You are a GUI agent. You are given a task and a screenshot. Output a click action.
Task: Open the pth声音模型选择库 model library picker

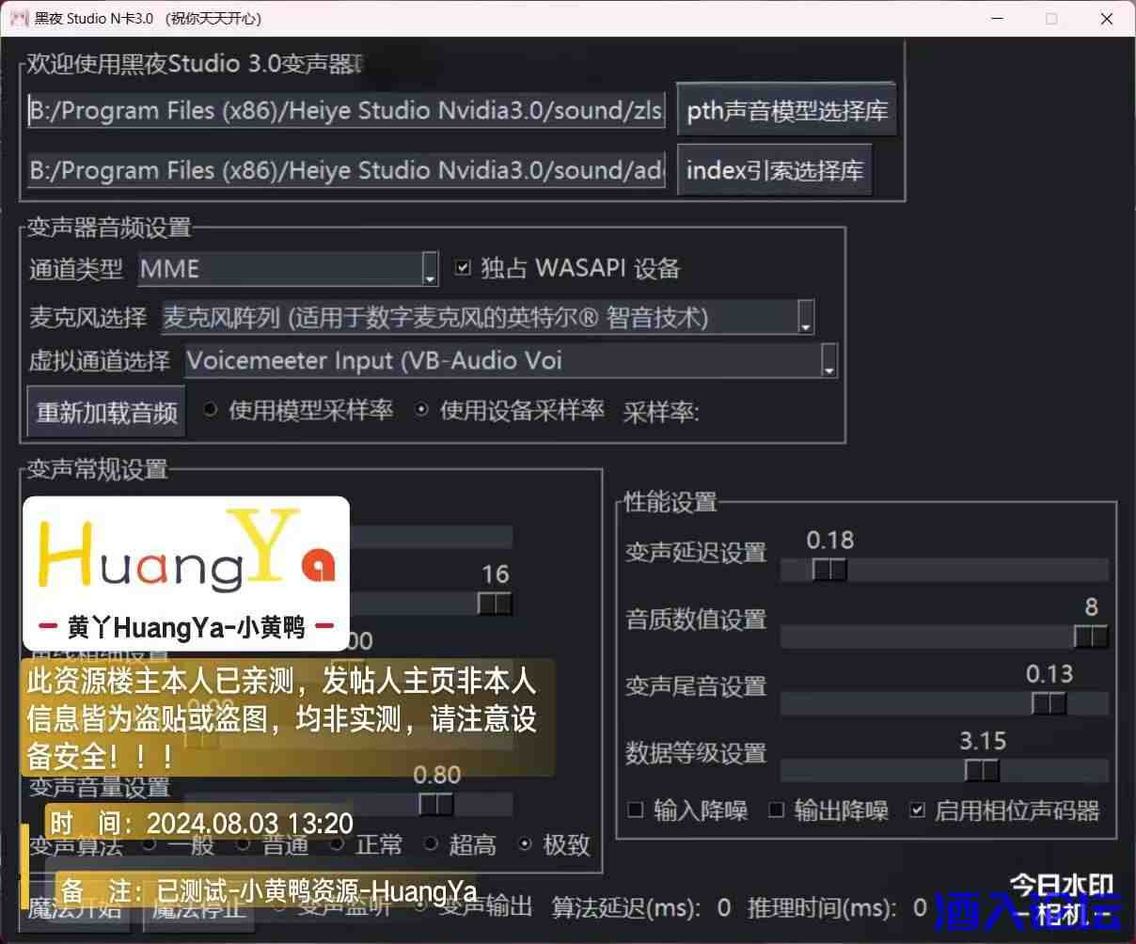(786, 110)
